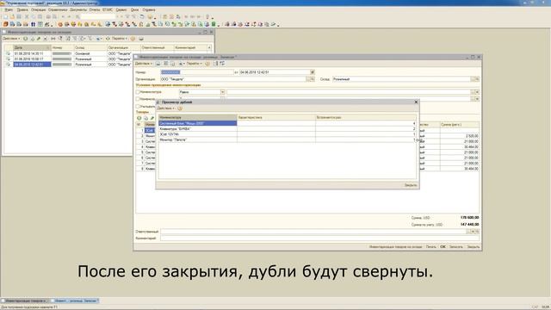Click Закрыть button at document window bottom
Screen dimensions: 551x310
pyautogui.click(x=473, y=247)
